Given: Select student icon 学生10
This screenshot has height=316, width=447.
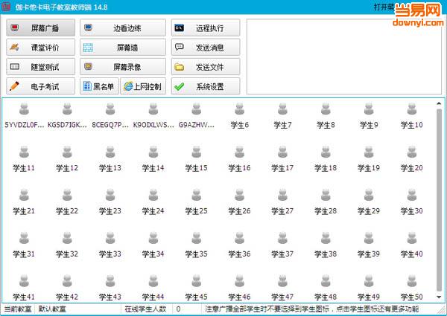Looking at the screenshot, I should click(x=412, y=109).
